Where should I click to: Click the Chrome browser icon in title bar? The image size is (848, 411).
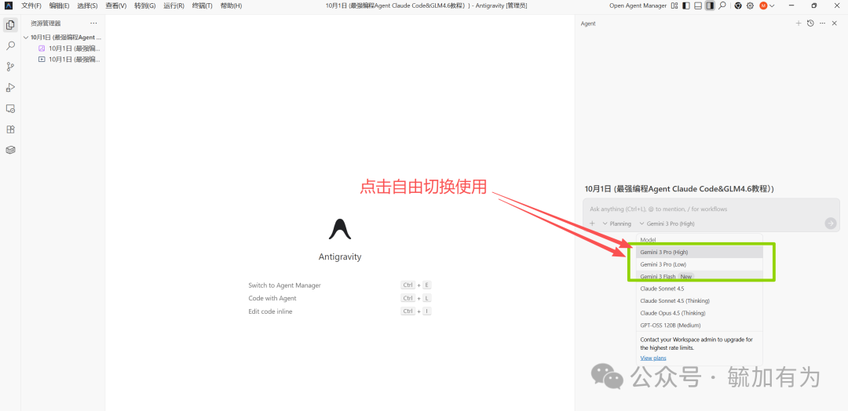click(738, 5)
